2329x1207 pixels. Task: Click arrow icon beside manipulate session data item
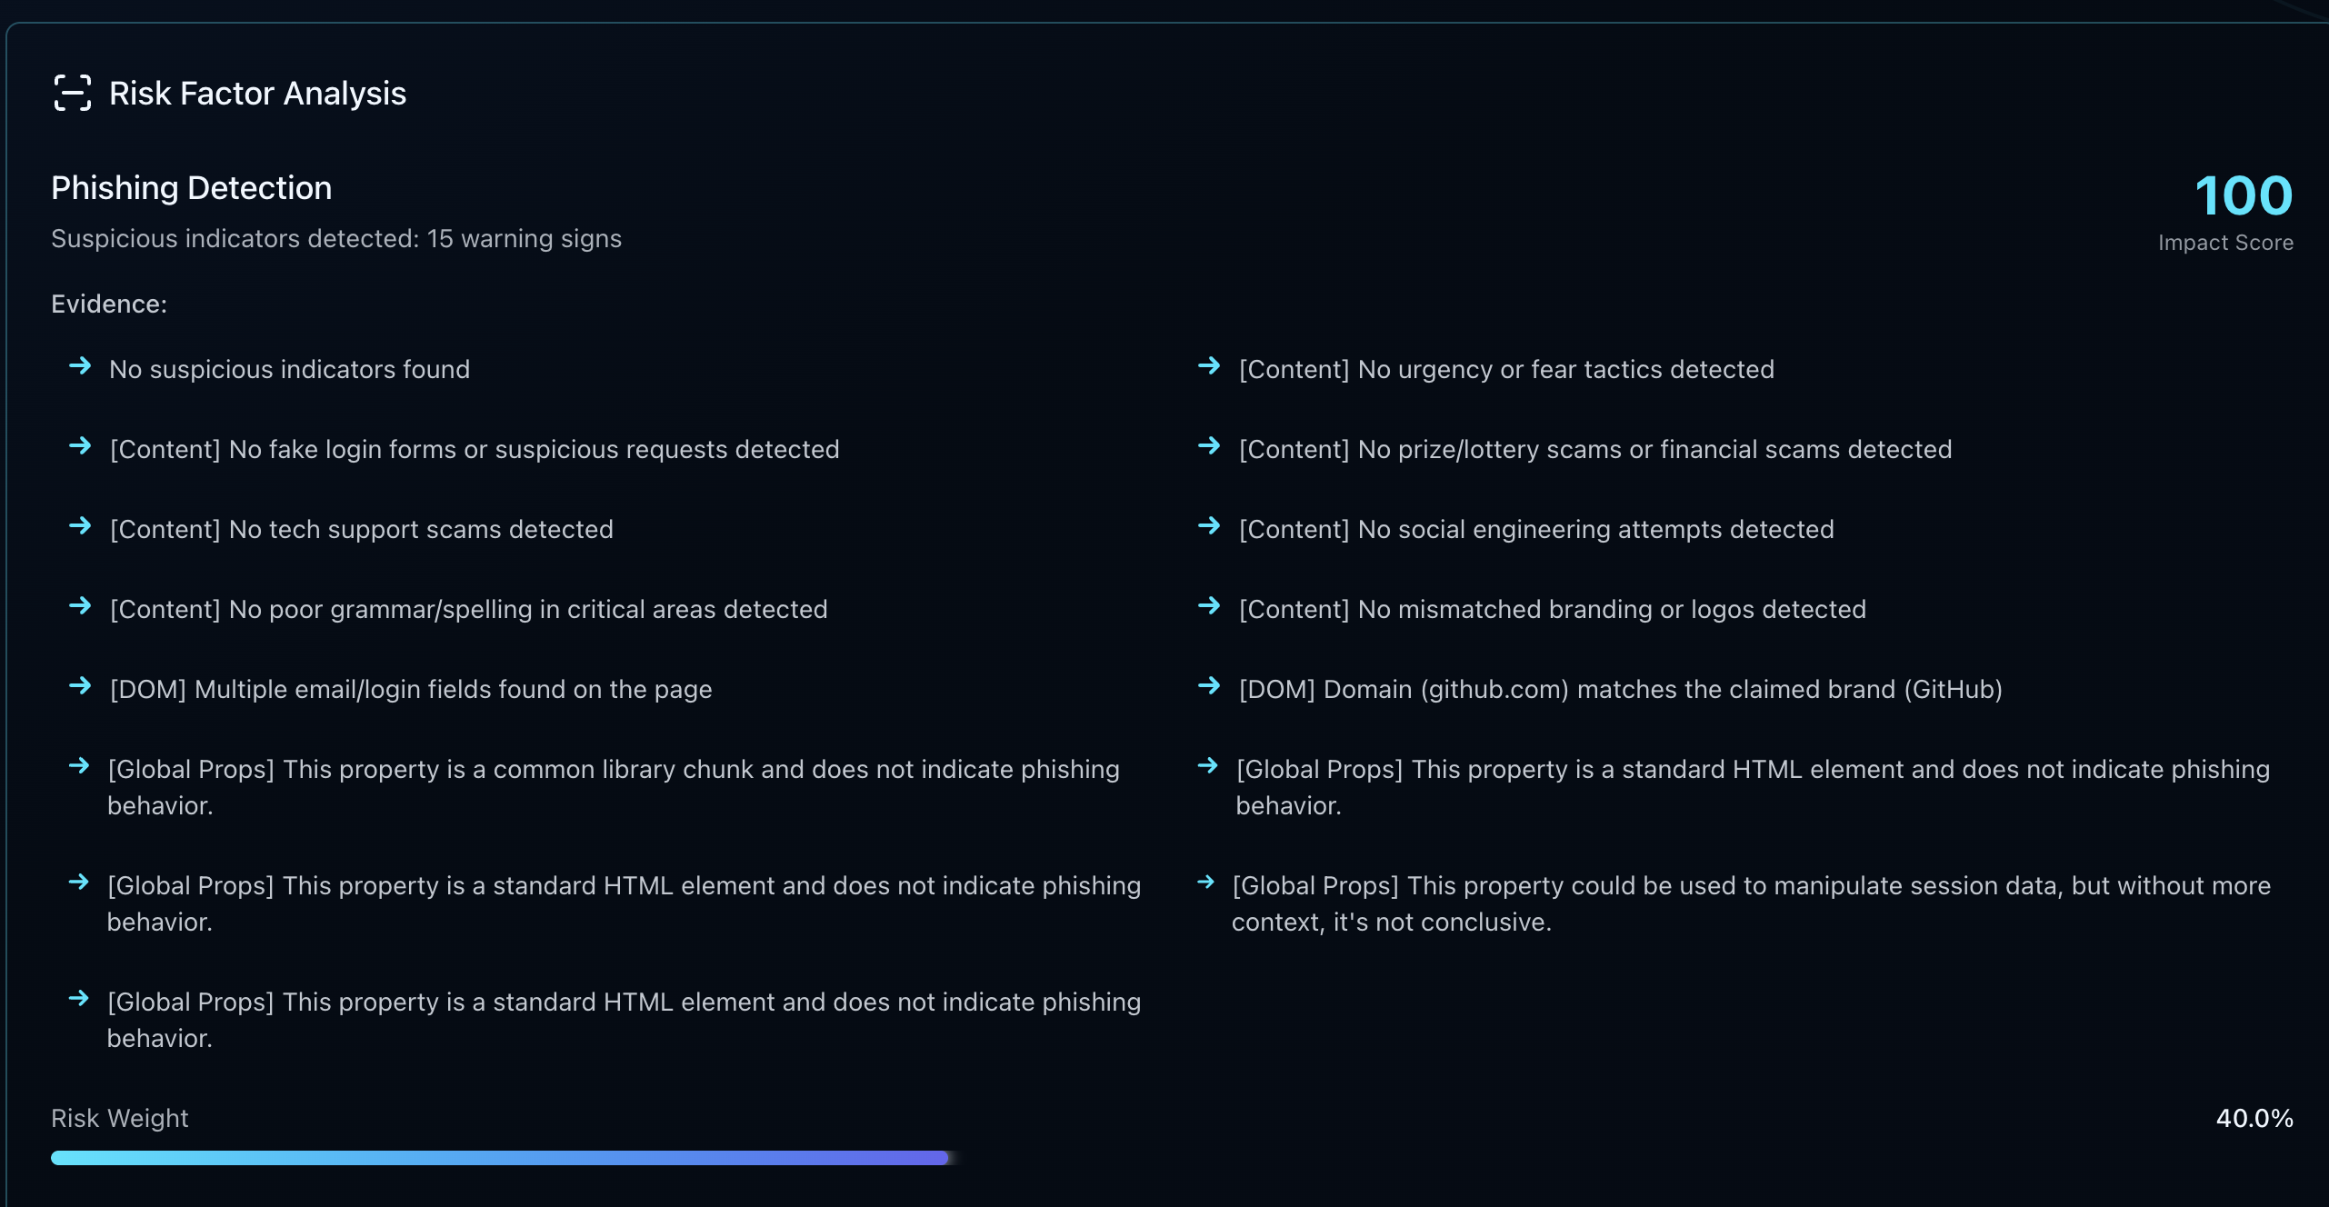click(1206, 883)
